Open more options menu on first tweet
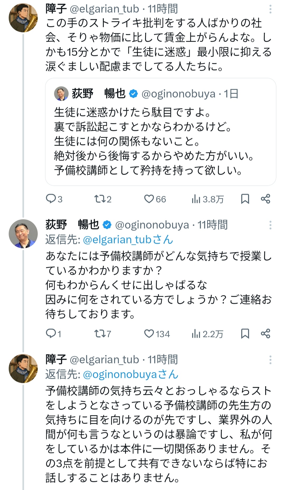285x490 pixels. (x=270, y=9)
